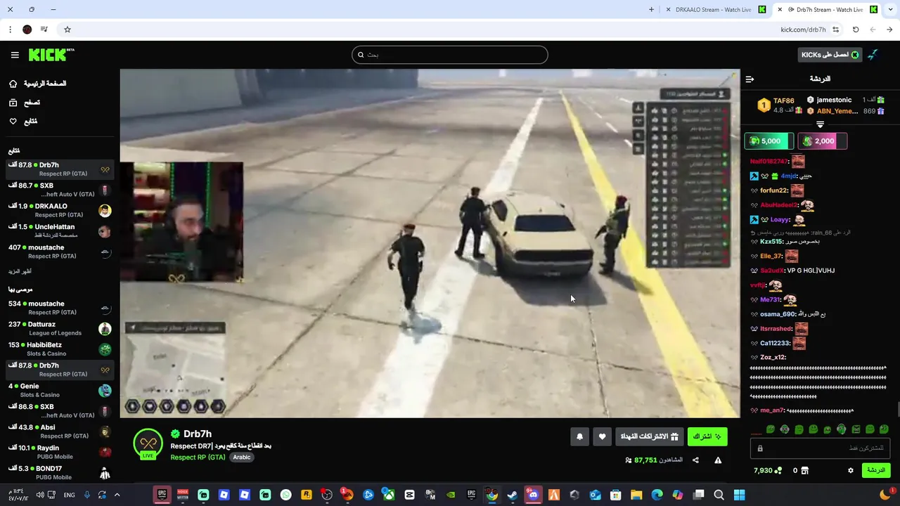Reload the page with refresh icon
The height and width of the screenshot is (506, 900).
pyautogui.click(x=856, y=30)
